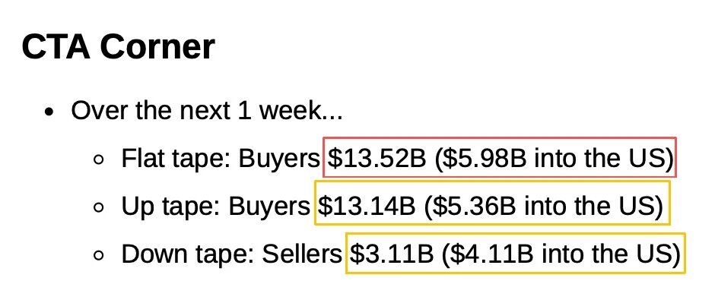Click the "Flat tape: Buyers" text
Image resolution: width=715 pixels, height=303 pixels.
(221, 159)
